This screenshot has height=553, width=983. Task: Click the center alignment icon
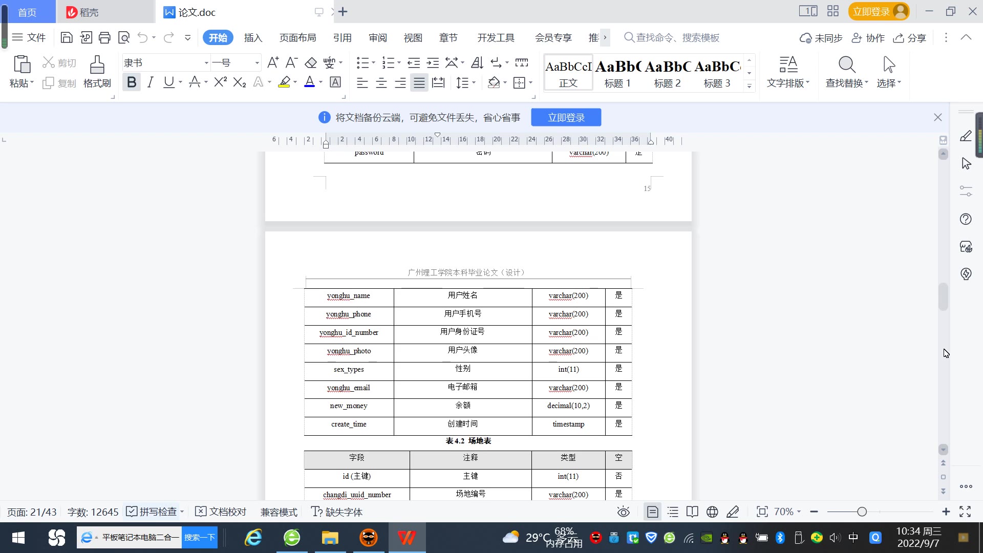[381, 82]
